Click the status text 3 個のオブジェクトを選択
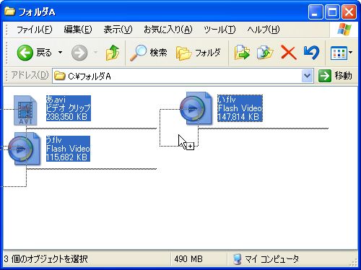This screenshot has height=270, width=361. (45, 259)
